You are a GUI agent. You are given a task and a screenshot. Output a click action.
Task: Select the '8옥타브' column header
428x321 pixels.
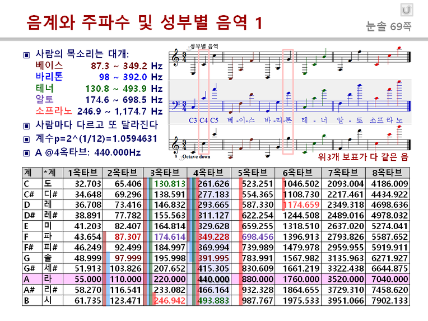387,173
